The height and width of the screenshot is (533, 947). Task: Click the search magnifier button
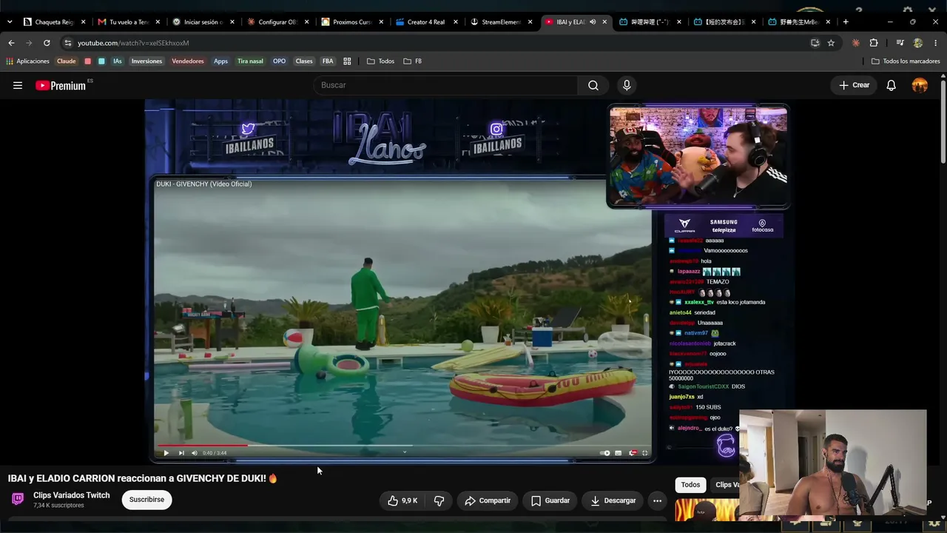(x=593, y=85)
